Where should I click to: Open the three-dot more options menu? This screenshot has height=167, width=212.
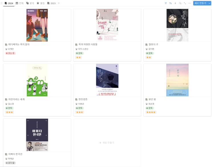(190, 3)
